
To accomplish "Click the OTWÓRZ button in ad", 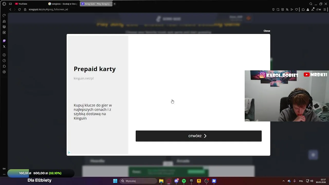I will [x=199, y=136].
